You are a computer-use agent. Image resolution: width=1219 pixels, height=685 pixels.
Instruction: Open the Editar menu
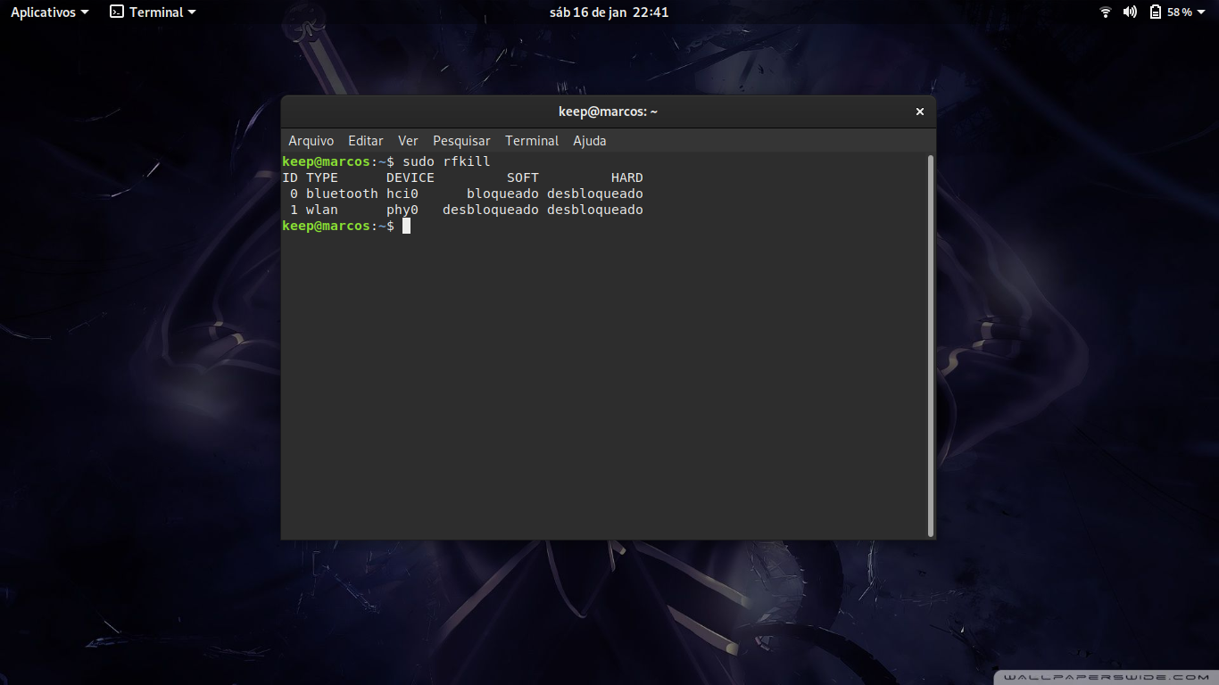(365, 141)
